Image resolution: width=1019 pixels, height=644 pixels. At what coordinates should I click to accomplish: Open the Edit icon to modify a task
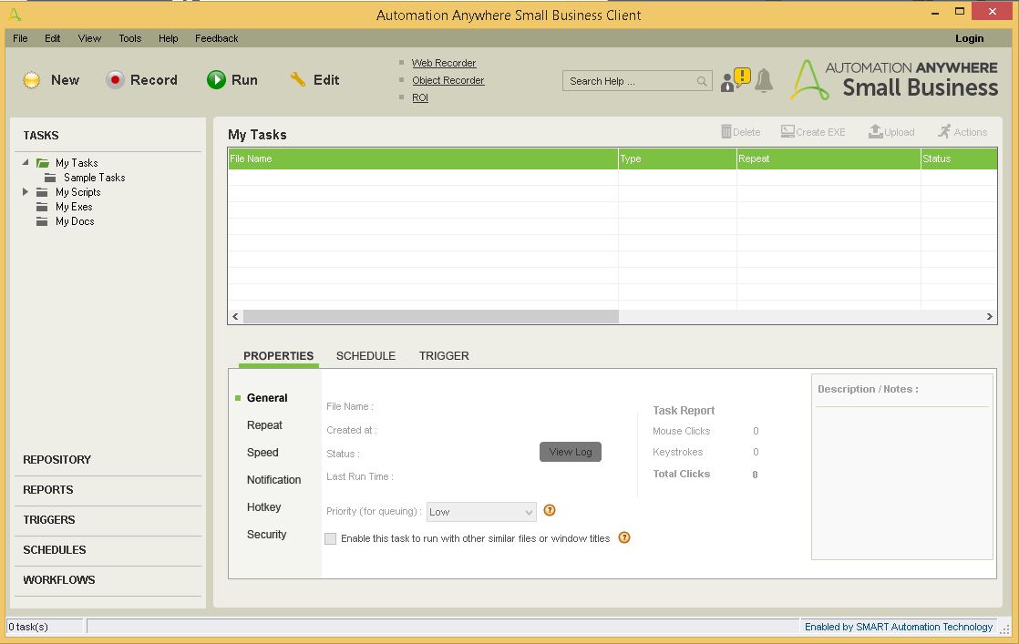[x=297, y=80]
